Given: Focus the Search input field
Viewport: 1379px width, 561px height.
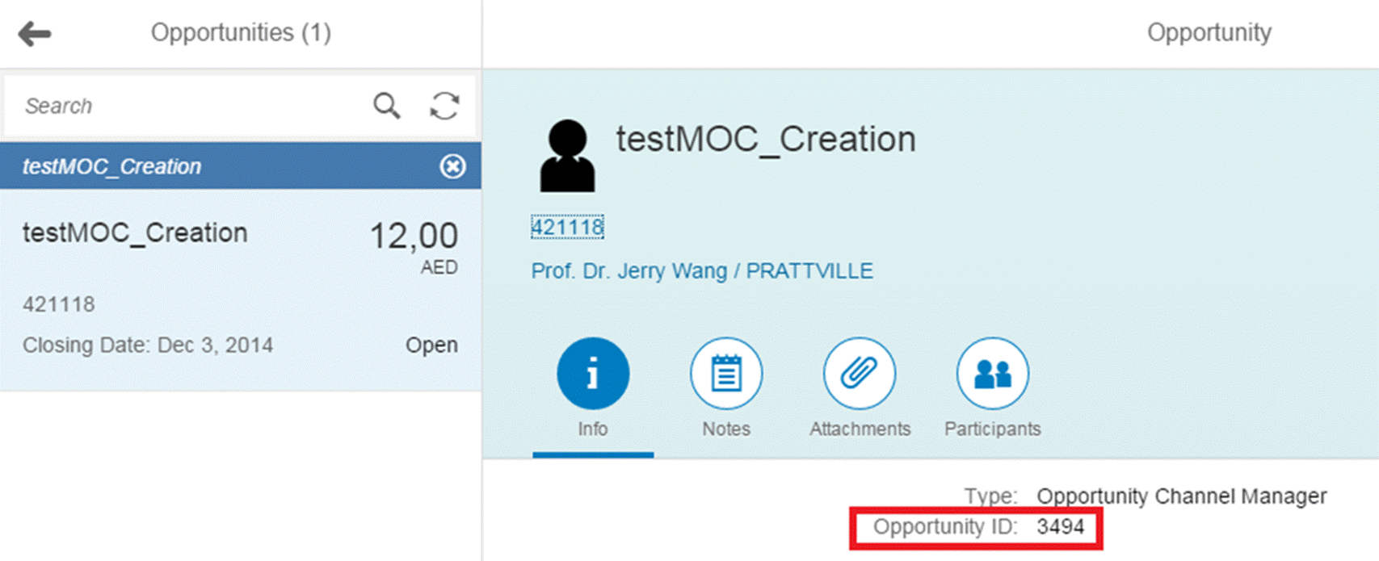Looking at the screenshot, I should pyautogui.click(x=186, y=106).
